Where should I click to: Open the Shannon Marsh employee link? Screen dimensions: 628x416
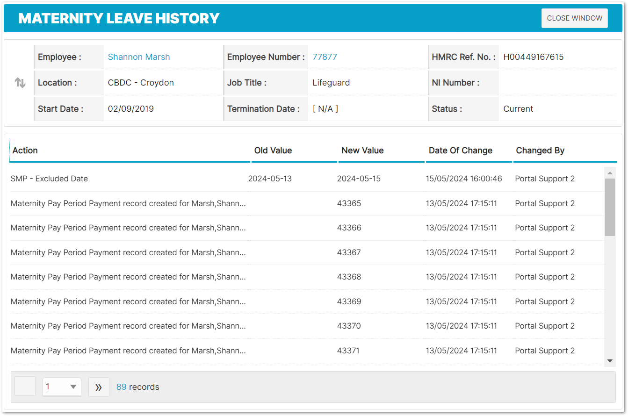click(139, 57)
